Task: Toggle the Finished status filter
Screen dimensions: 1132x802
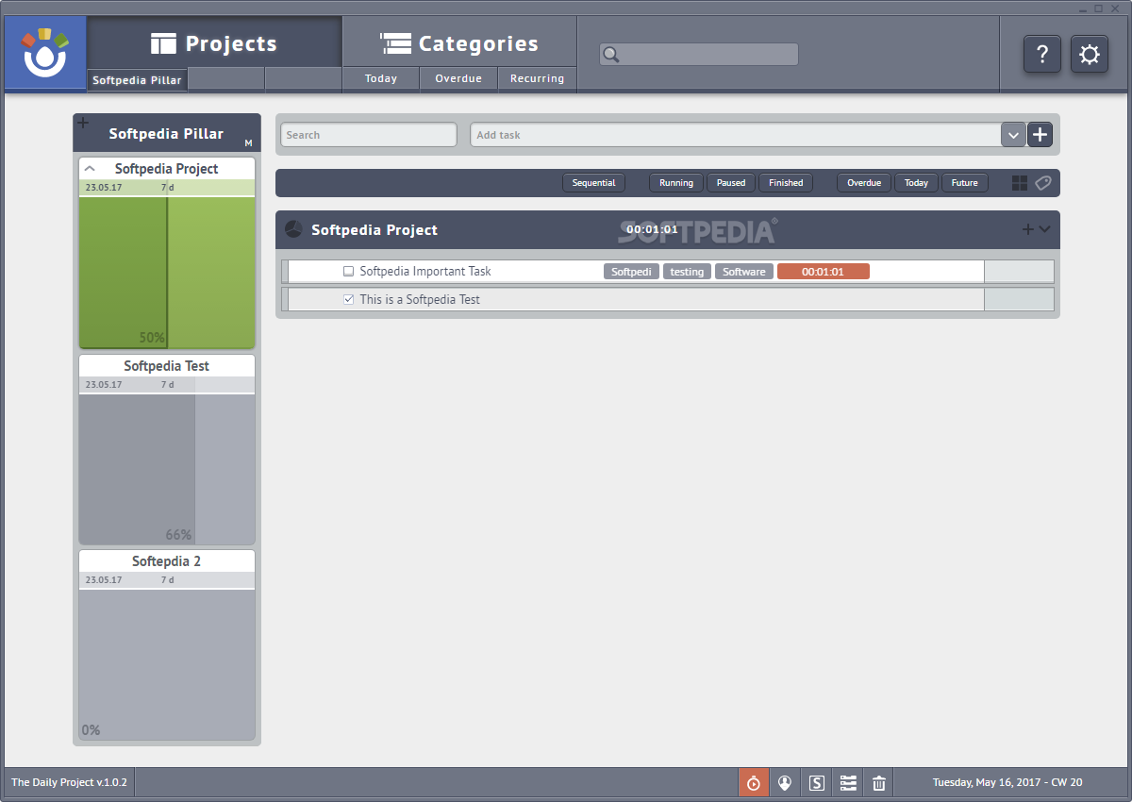Action: [786, 183]
